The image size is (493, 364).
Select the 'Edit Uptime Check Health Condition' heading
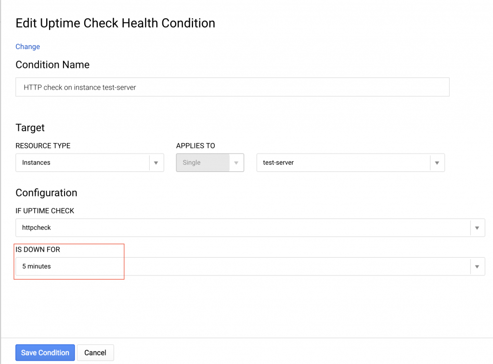[x=116, y=23]
